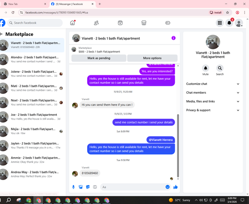Open Windows notification center icon
The width and height of the screenshot is (249, 204).
point(243,200)
